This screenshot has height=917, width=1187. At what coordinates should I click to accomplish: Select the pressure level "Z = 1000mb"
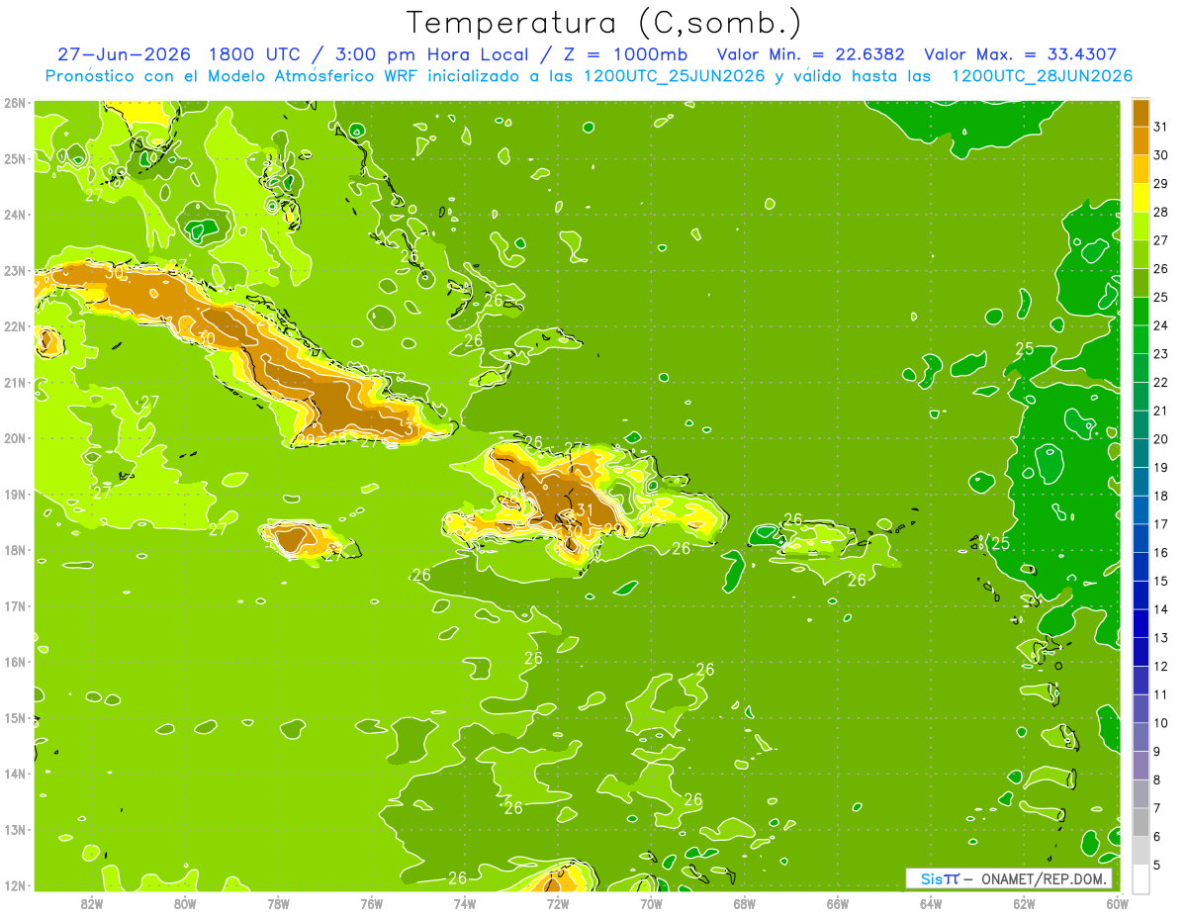[x=624, y=54]
